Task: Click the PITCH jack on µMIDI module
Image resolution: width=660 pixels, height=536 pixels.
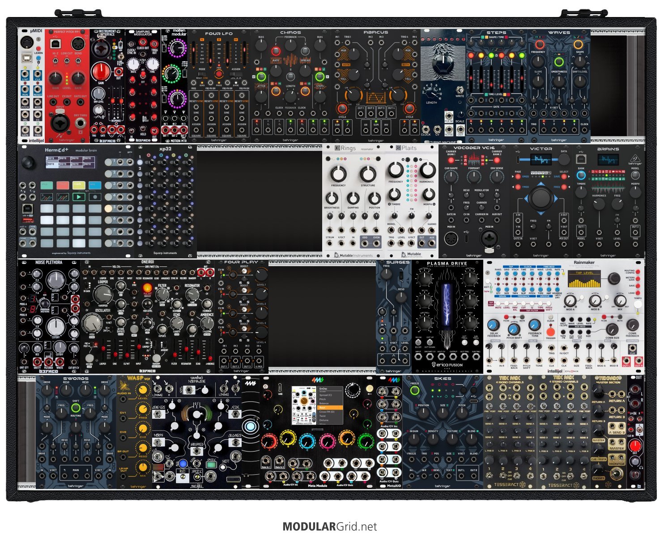Action: pyautogui.click(x=25, y=102)
